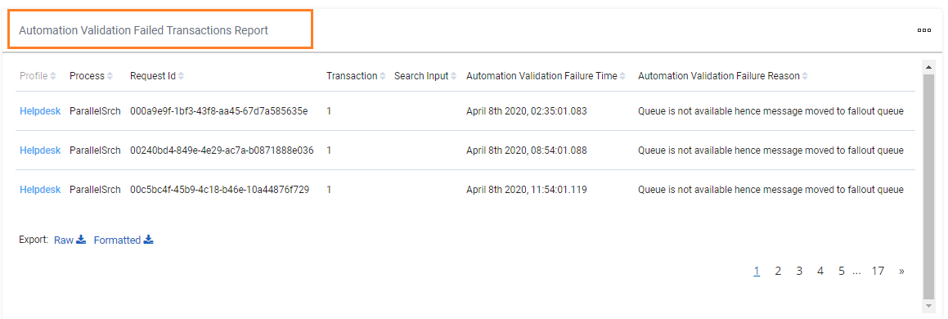Click the scrollbar up arrow
This screenshot has width=948, height=319.
pos(929,65)
